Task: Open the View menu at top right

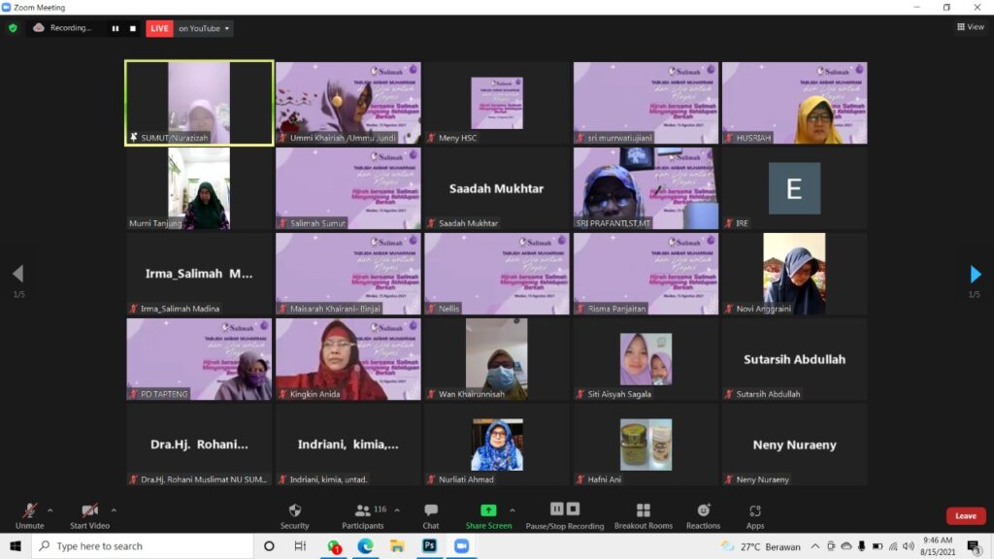Action: point(970,27)
